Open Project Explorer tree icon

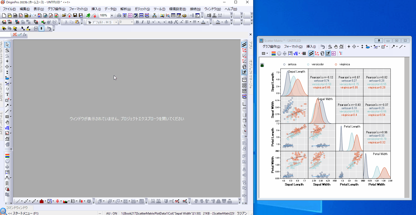(x=155, y=16)
